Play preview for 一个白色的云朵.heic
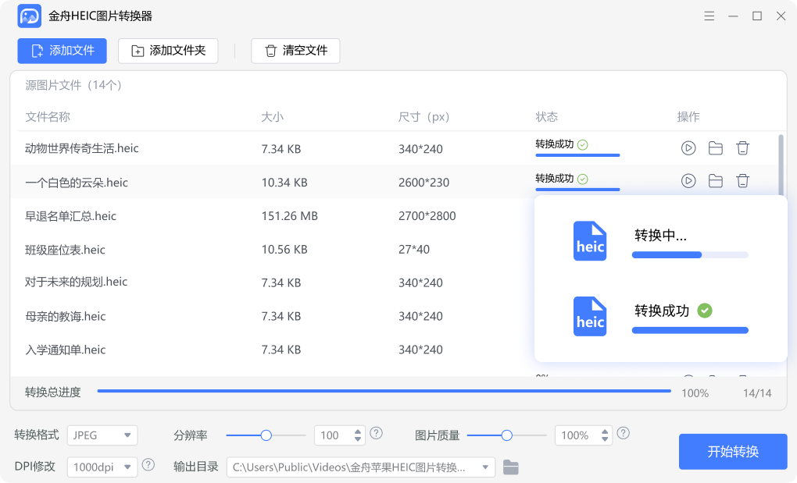 (x=688, y=181)
